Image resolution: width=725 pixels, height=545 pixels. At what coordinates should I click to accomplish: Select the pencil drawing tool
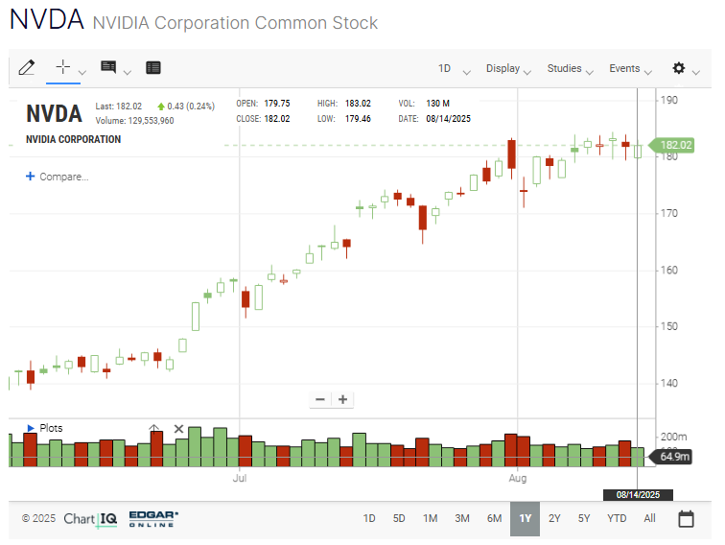point(27,67)
